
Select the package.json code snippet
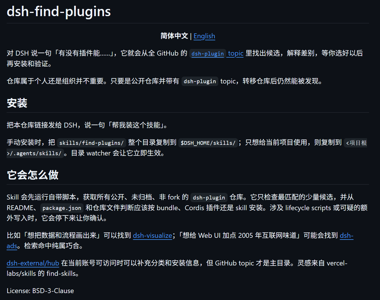tap(62, 208)
